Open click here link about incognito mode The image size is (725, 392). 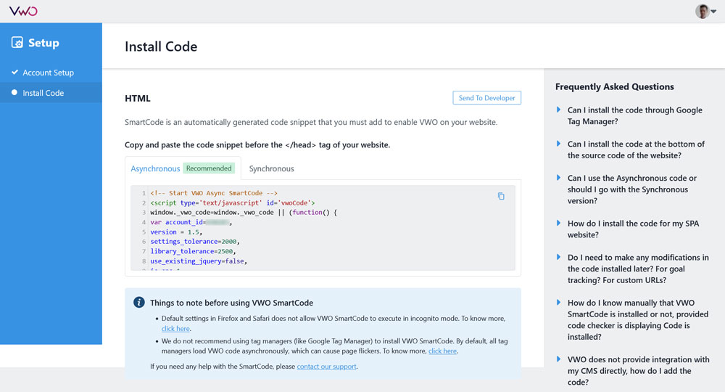tap(175, 329)
